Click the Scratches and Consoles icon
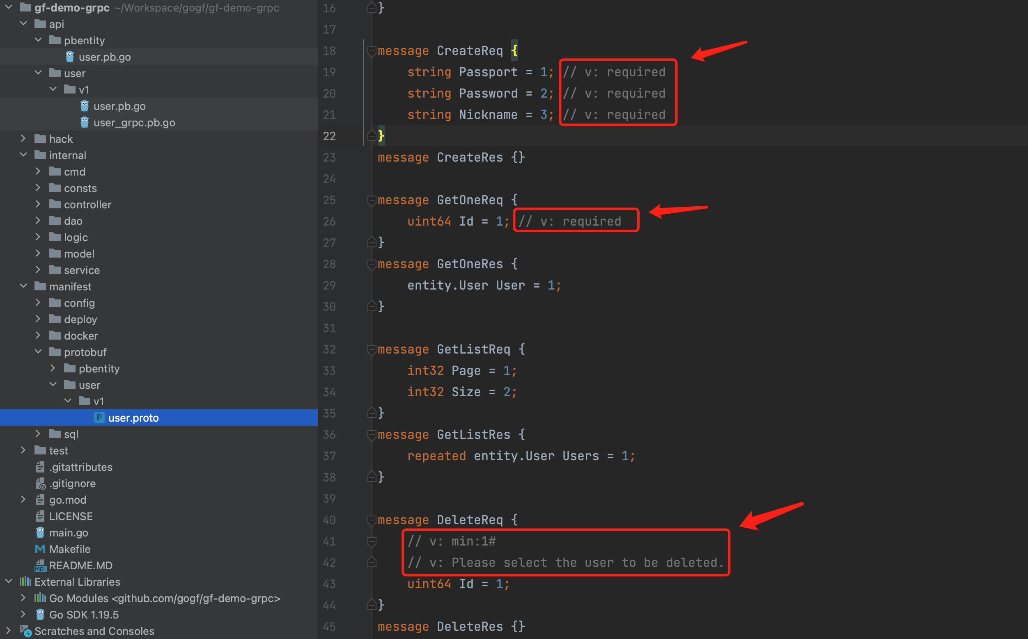The width and height of the screenshot is (1028, 639). pyautogui.click(x=25, y=631)
